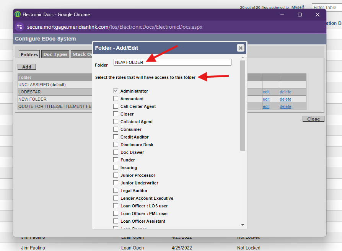Click Filter Table field in background window
342x251 pixels.
click(x=327, y=7)
